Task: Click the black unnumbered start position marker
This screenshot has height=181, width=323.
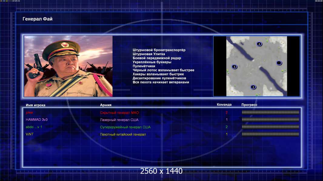Action: tap(279, 63)
